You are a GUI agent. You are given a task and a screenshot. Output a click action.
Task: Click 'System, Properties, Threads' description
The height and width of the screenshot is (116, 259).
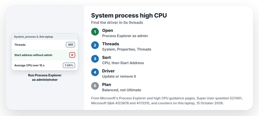pos(127,49)
